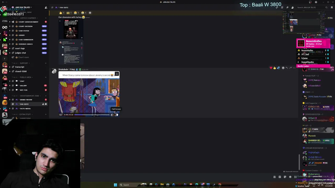Click the Windows Start button
Viewport: 335px width, 188px height.
[115, 185]
